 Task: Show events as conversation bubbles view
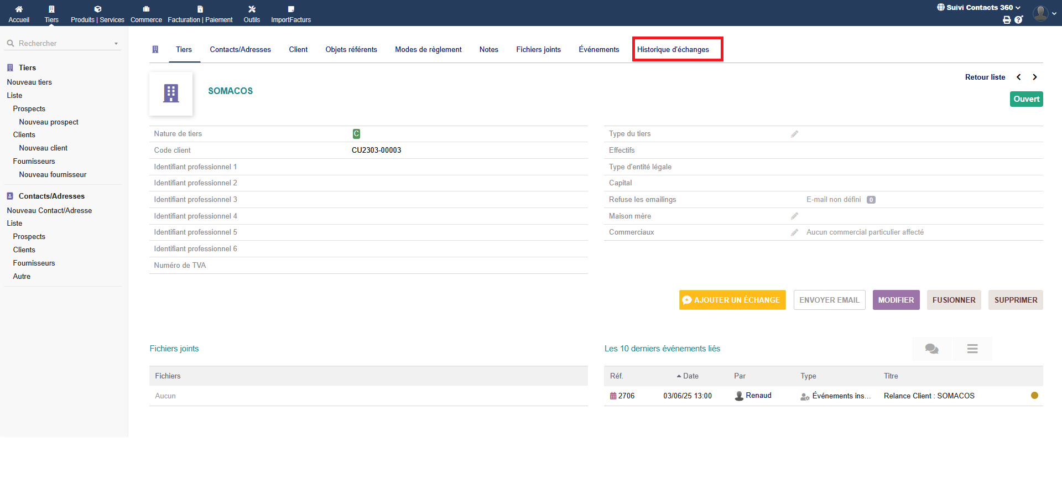coord(931,349)
